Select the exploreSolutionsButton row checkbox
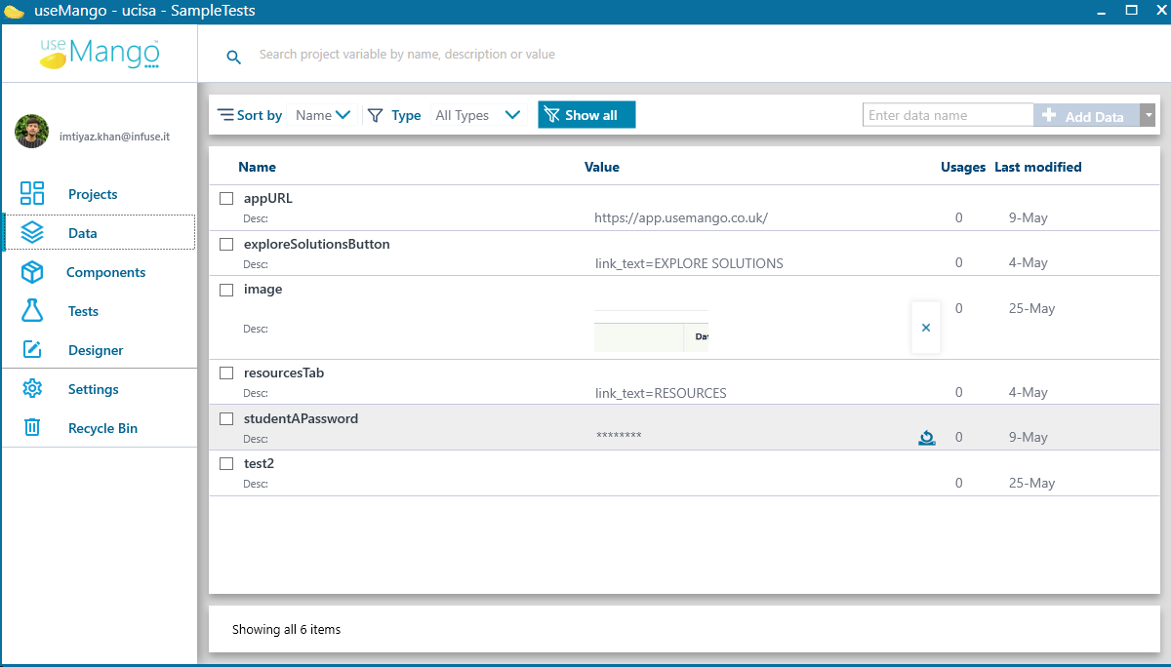Viewport: 1171px width, 667px height. (x=226, y=244)
